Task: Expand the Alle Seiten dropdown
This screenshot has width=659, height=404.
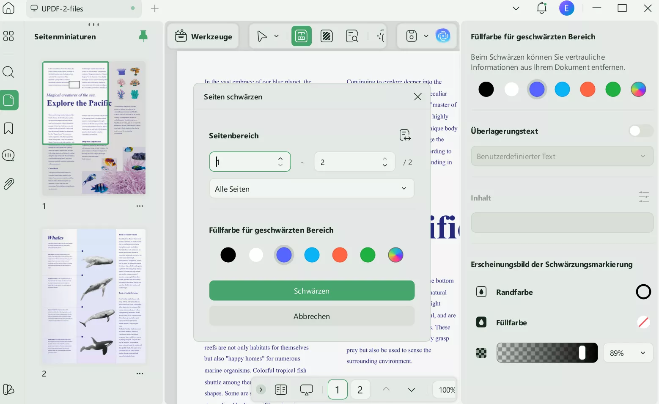Action: pyautogui.click(x=312, y=189)
